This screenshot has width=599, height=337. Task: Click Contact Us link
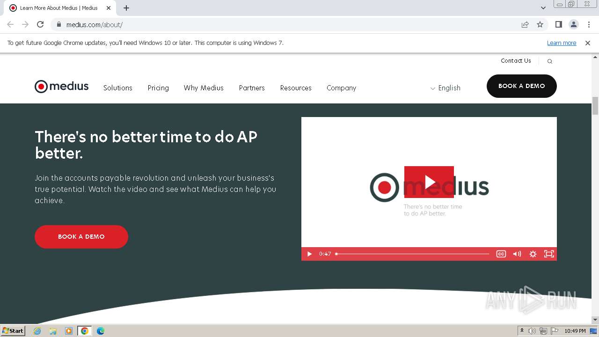(516, 61)
